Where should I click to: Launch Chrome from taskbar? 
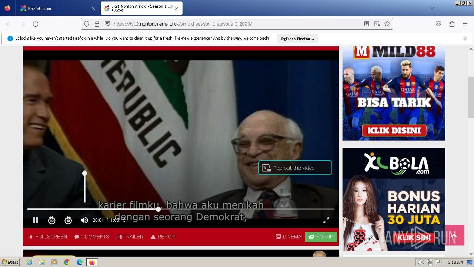(x=67, y=262)
